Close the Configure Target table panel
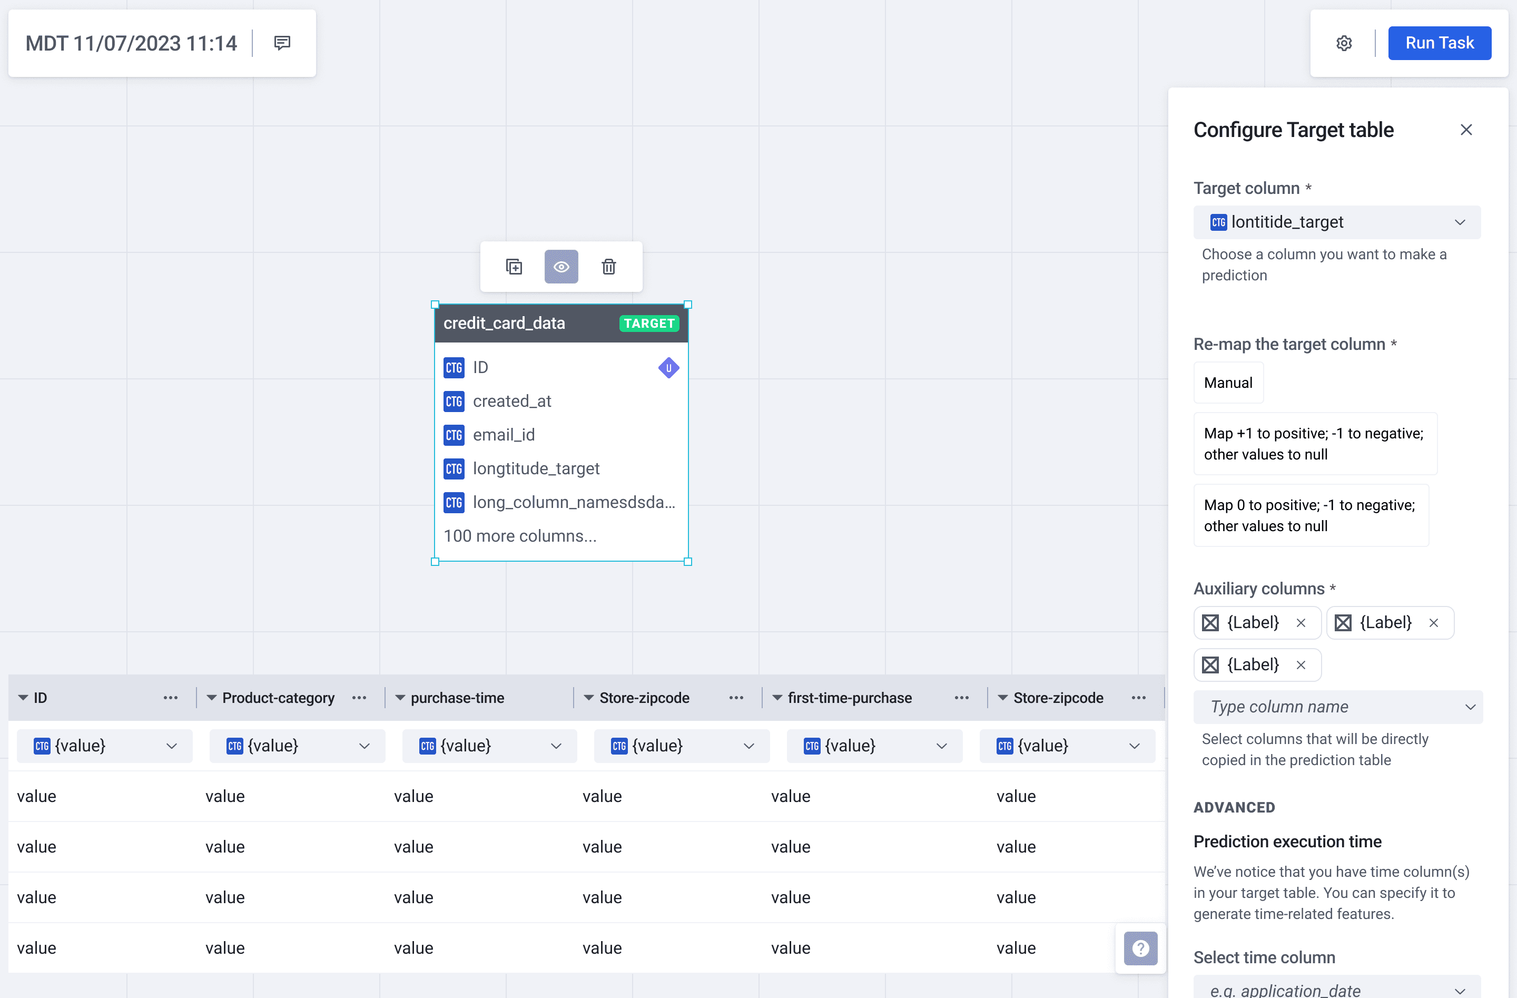The width and height of the screenshot is (1517, 998). [x=1466, y=130]
